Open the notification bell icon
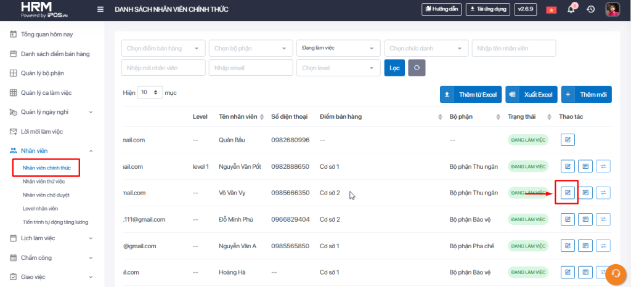Viewport: 631px width, 287px height. pyautogui.click(x=571, y=9)
